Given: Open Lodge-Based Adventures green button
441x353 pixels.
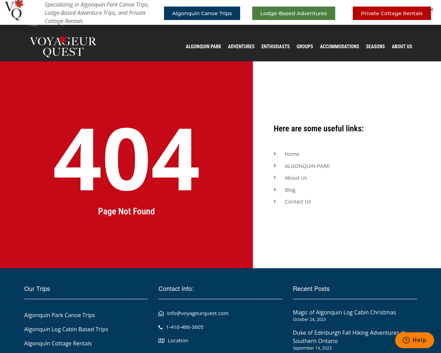Looking at the screenshot, I should [x=294, y=13].
